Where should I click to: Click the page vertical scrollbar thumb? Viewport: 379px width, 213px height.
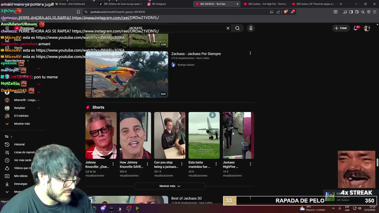(x=377, y=162)
